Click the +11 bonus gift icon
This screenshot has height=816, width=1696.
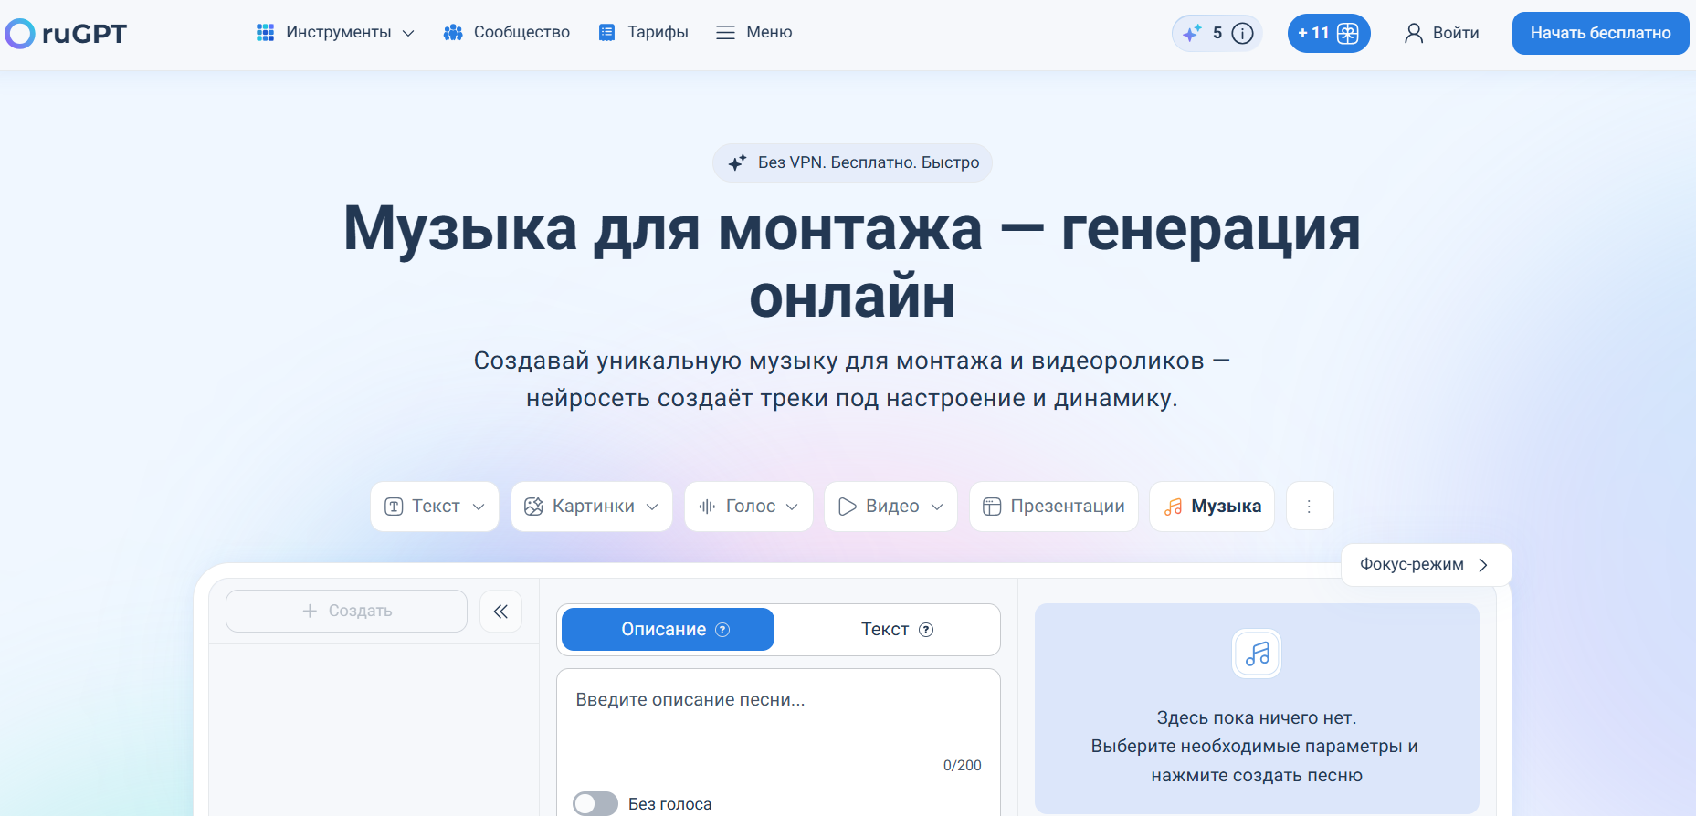1348,34
